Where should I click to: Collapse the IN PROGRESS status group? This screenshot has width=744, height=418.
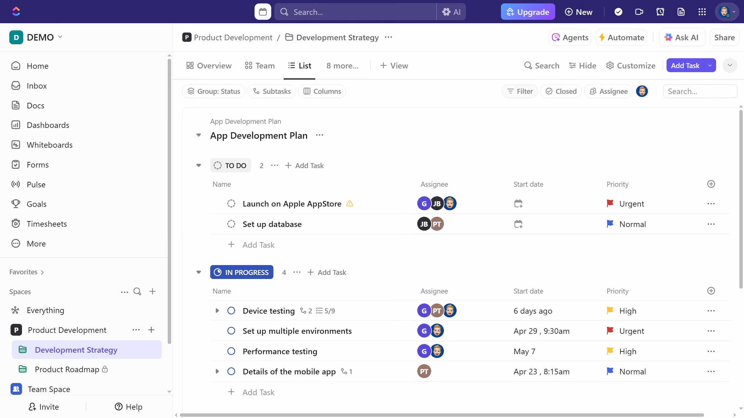tap(199, 272)
